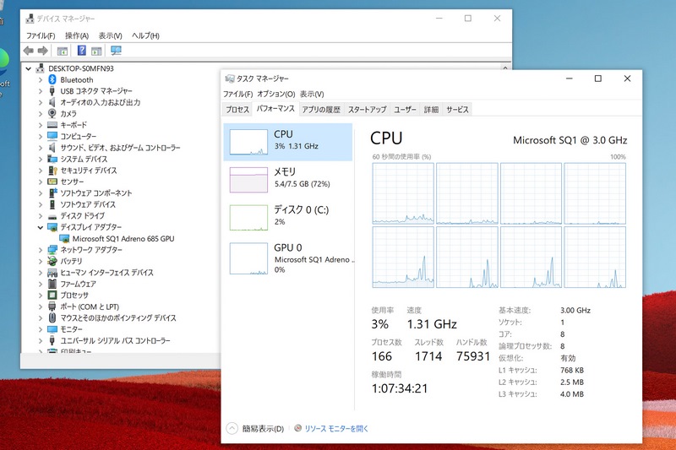Select the CPU performance entry
This screenshot has width=676, height=450.
click(288, 142)
